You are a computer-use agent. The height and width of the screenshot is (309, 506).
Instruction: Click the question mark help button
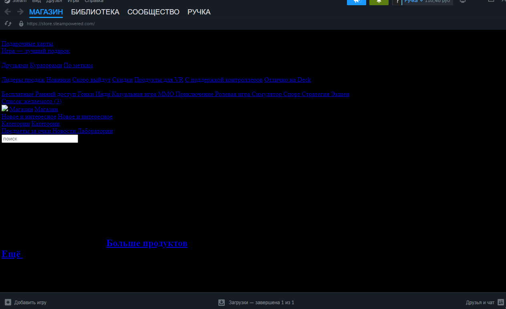tap(397, 2)
